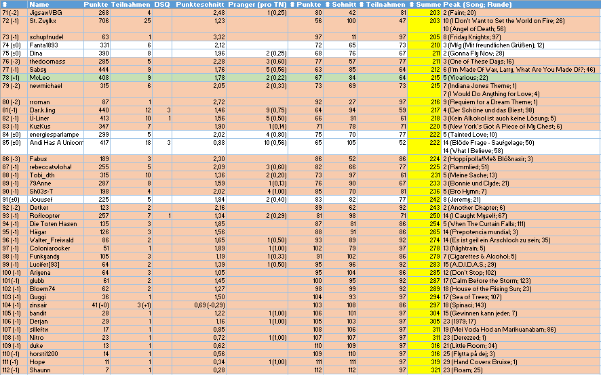Sort by the Punkteschnitt column header
601x375 pixels.
[200, 4]
